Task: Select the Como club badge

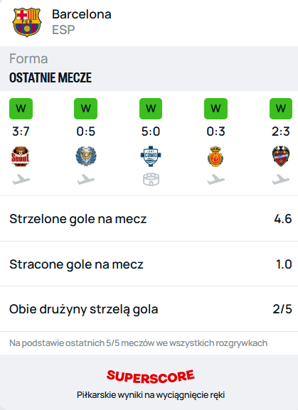Action: (x=151, y=156)
